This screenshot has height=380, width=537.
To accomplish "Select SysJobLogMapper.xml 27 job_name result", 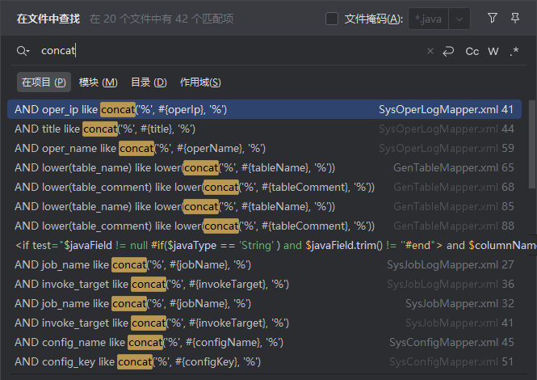I will pyautogui.click(x=264, y=264).
